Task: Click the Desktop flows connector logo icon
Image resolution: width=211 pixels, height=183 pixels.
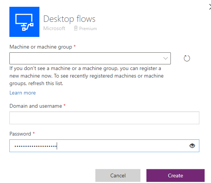Action: (x=24, y=22)
